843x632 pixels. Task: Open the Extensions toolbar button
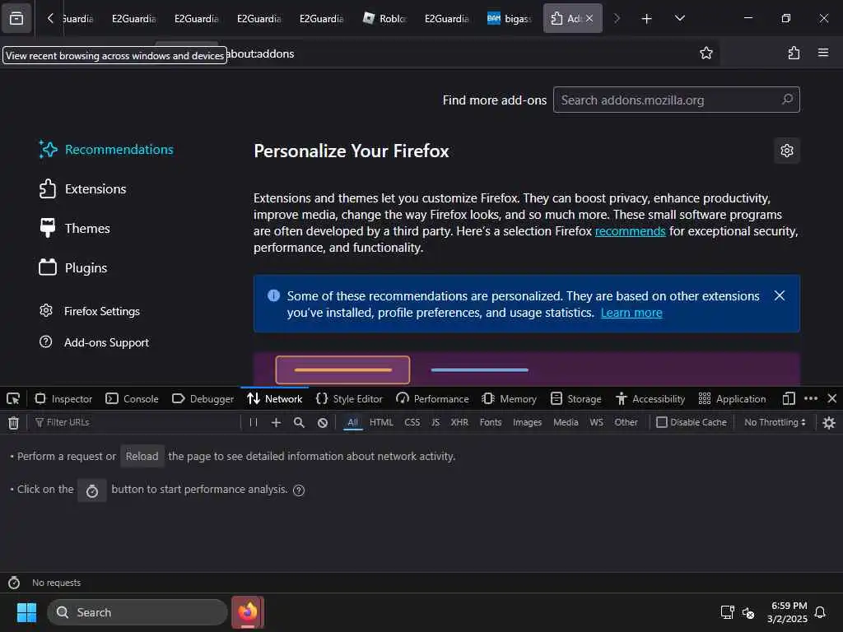point(794,53)
